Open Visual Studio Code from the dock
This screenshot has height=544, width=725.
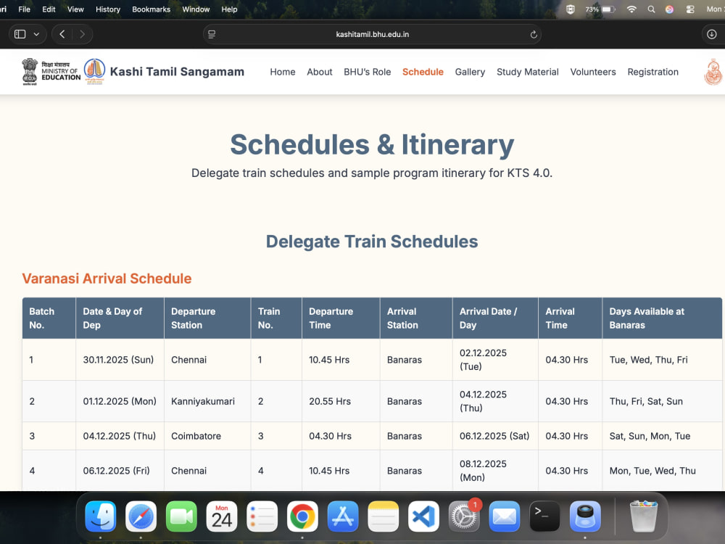tap(423, 516)
